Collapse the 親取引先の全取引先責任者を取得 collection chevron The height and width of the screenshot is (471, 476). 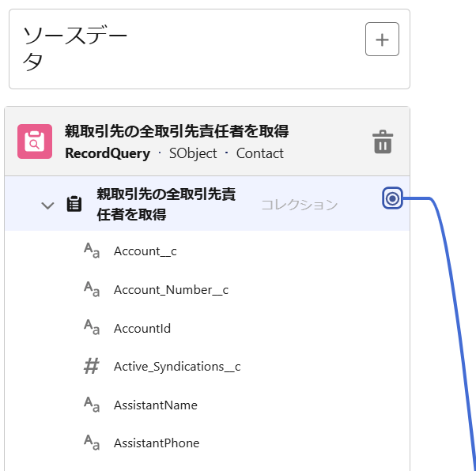[47, 205]
